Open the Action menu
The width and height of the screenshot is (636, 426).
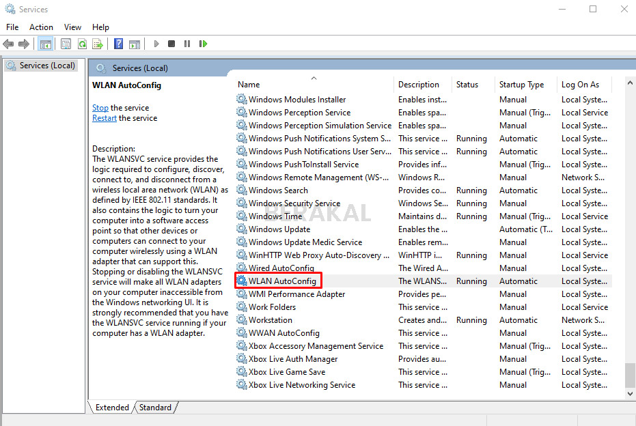pyautogui.click(x=41, y=27)
